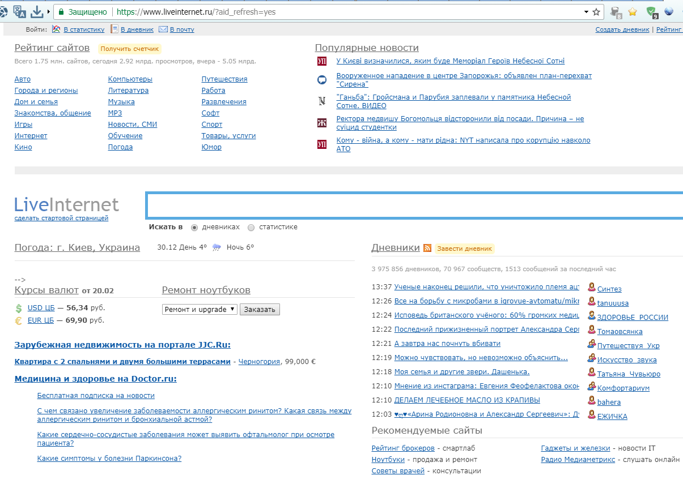Open the USD ЦБ exchange rate link
The image size is (683, 488).
click(x=41, y=309)
